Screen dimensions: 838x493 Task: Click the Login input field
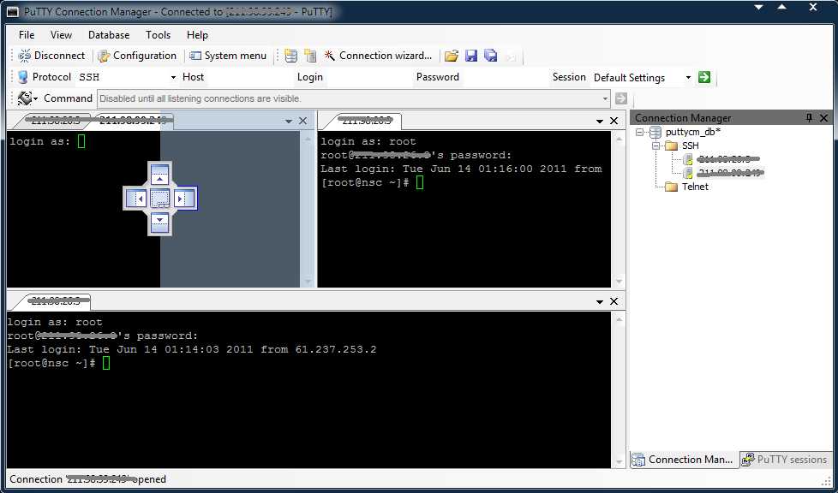click(x=368, y=77)
